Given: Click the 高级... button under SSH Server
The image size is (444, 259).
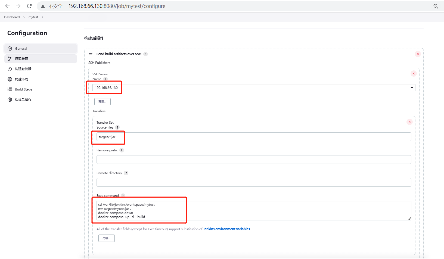Looking at the screenshot, I should tap(102, 101).
